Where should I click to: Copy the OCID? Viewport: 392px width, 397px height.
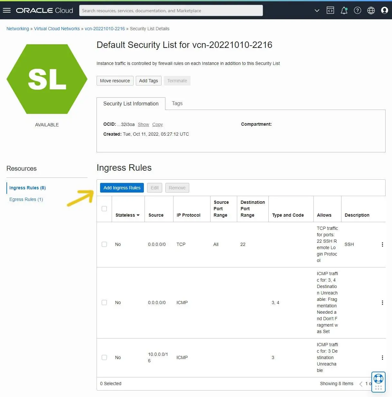(x=157, y=124)
